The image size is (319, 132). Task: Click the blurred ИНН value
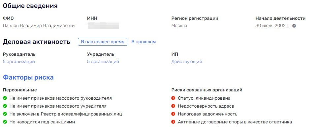[103, 25]
